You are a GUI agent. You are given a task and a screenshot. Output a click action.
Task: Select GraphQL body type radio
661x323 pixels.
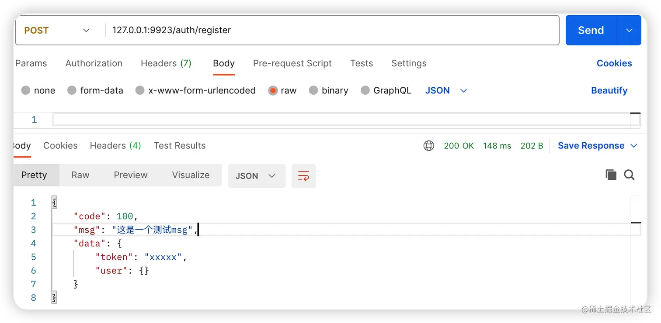point(365,90)
